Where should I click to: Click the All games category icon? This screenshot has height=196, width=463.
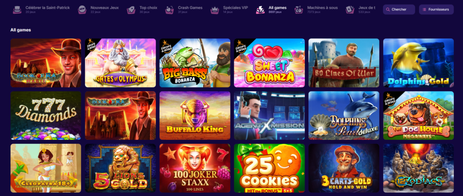click(x=260, y=10)
